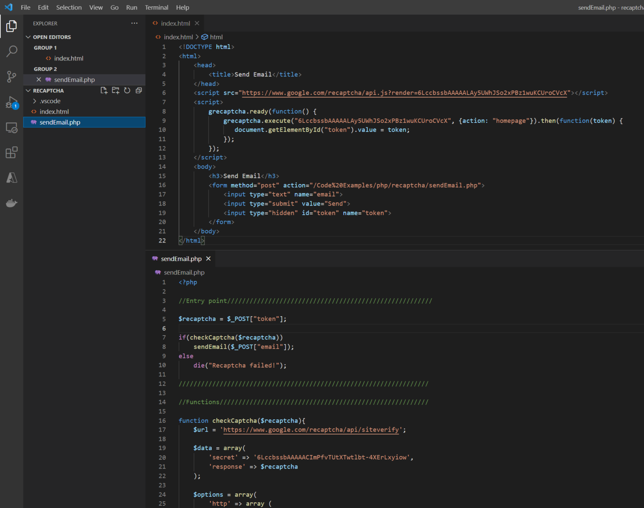Image resolution: width=644 pixels, height=508 pixels.
Task: Open the Source Control view
Action: click(x=12, y=77)
